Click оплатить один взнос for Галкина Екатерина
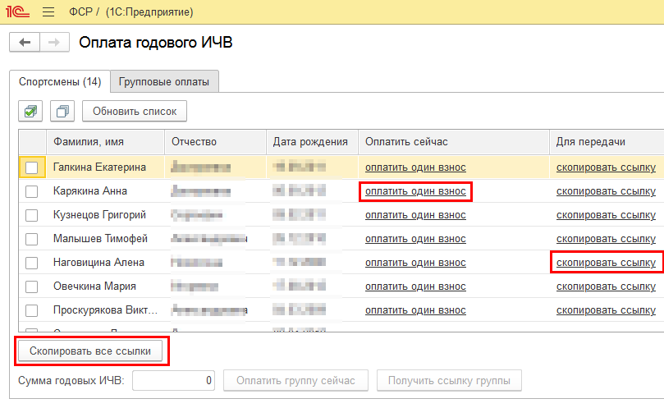 (x=415, y=167)
